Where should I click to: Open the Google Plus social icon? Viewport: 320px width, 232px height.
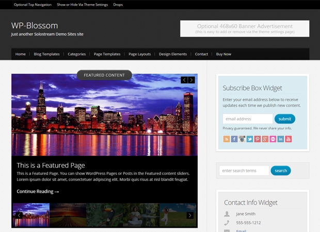coord(265,139)
